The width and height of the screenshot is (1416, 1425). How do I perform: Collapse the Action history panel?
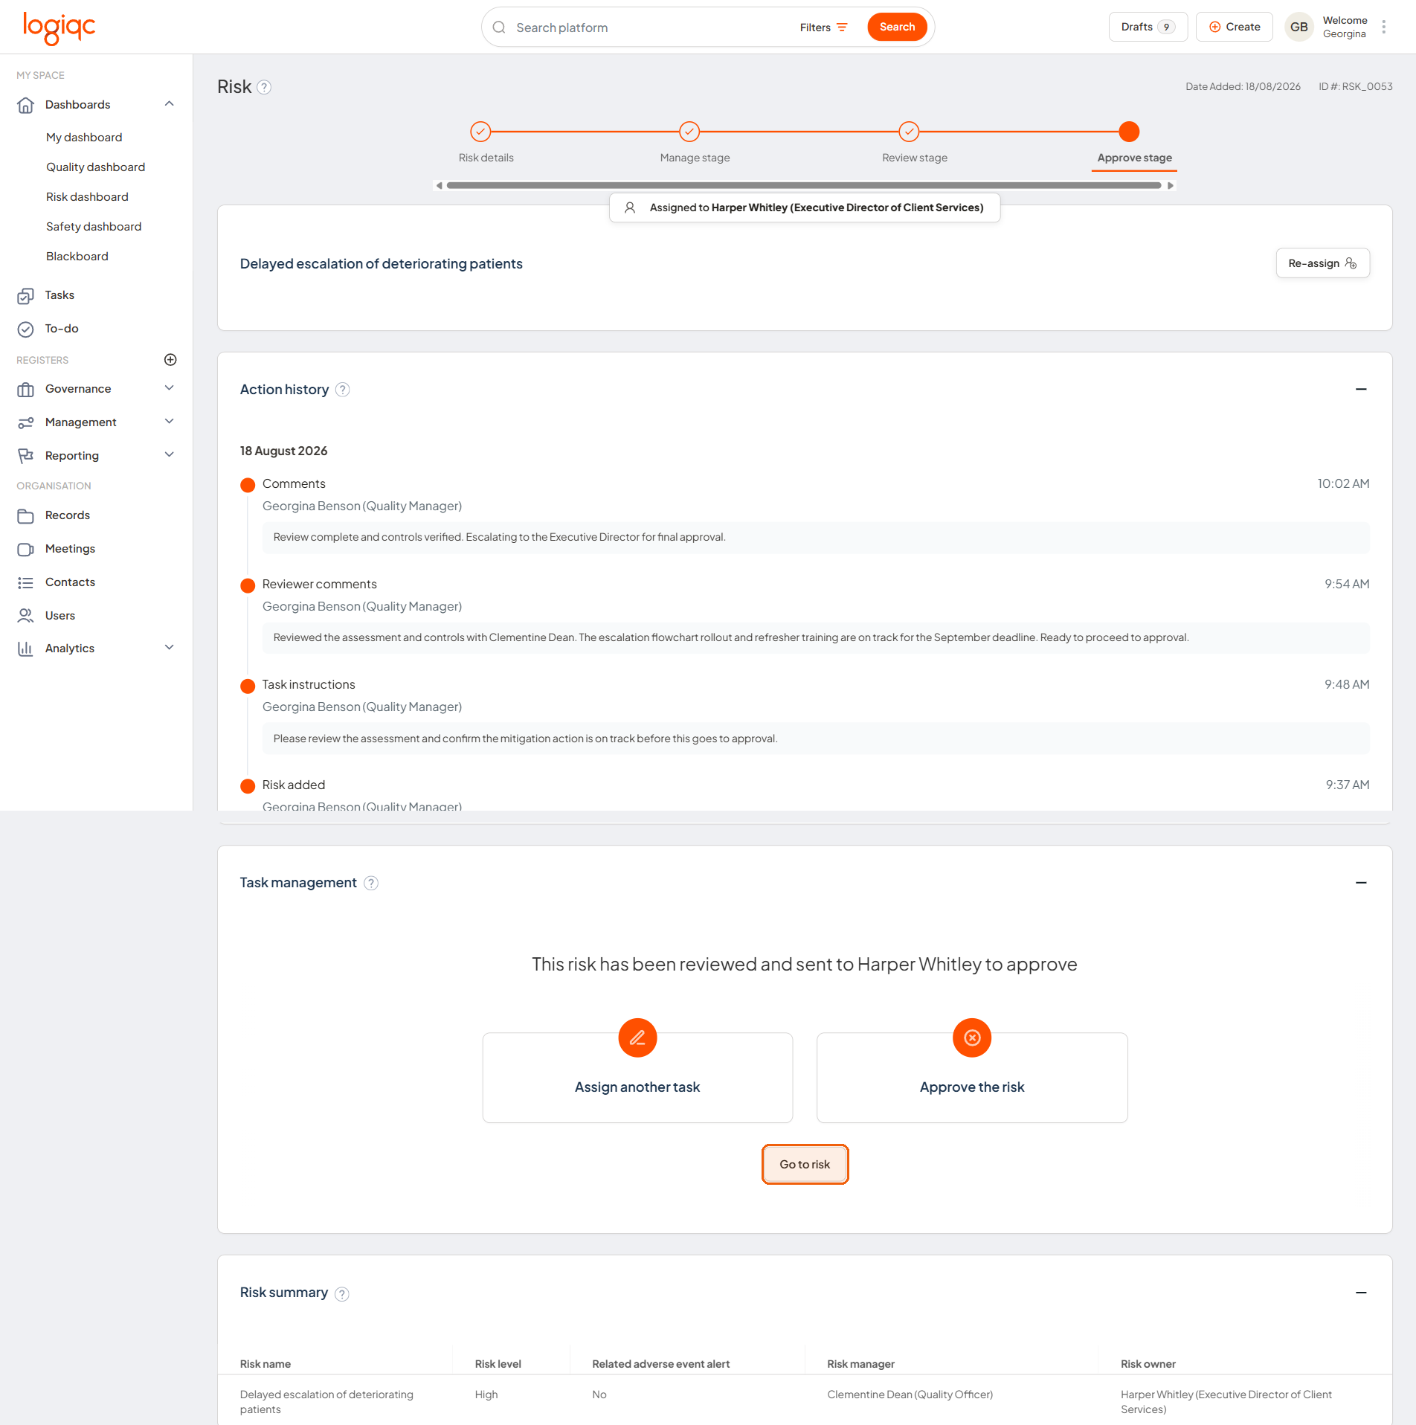point(1361,390)
